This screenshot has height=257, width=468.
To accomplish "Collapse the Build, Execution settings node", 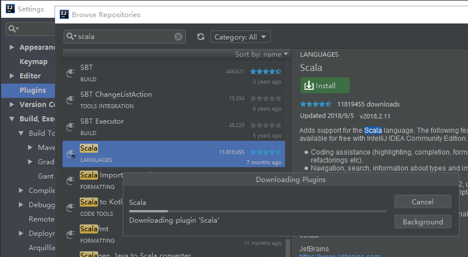I will point(11,119).
